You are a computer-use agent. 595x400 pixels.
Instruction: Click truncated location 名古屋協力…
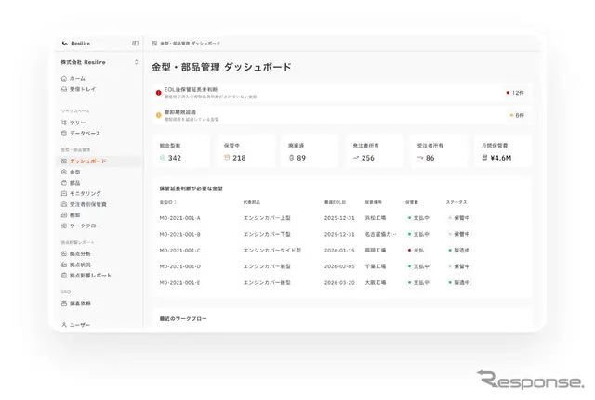pyautogui.click(x=380, y=234)
